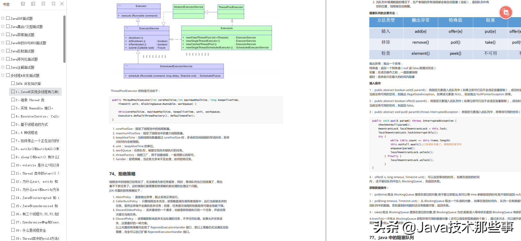
Task: Click bookmark icon beside 3、实现 Runnable 接口
Action: pos(13,108)
